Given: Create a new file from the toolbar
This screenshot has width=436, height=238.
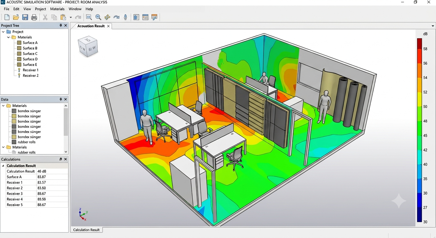Looking at the screenshot, I should 7,17.
